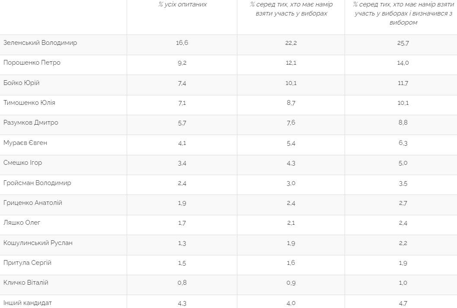
Task: Click the third column header ending 'визначився з вибором'
Action: click(403, 13)
